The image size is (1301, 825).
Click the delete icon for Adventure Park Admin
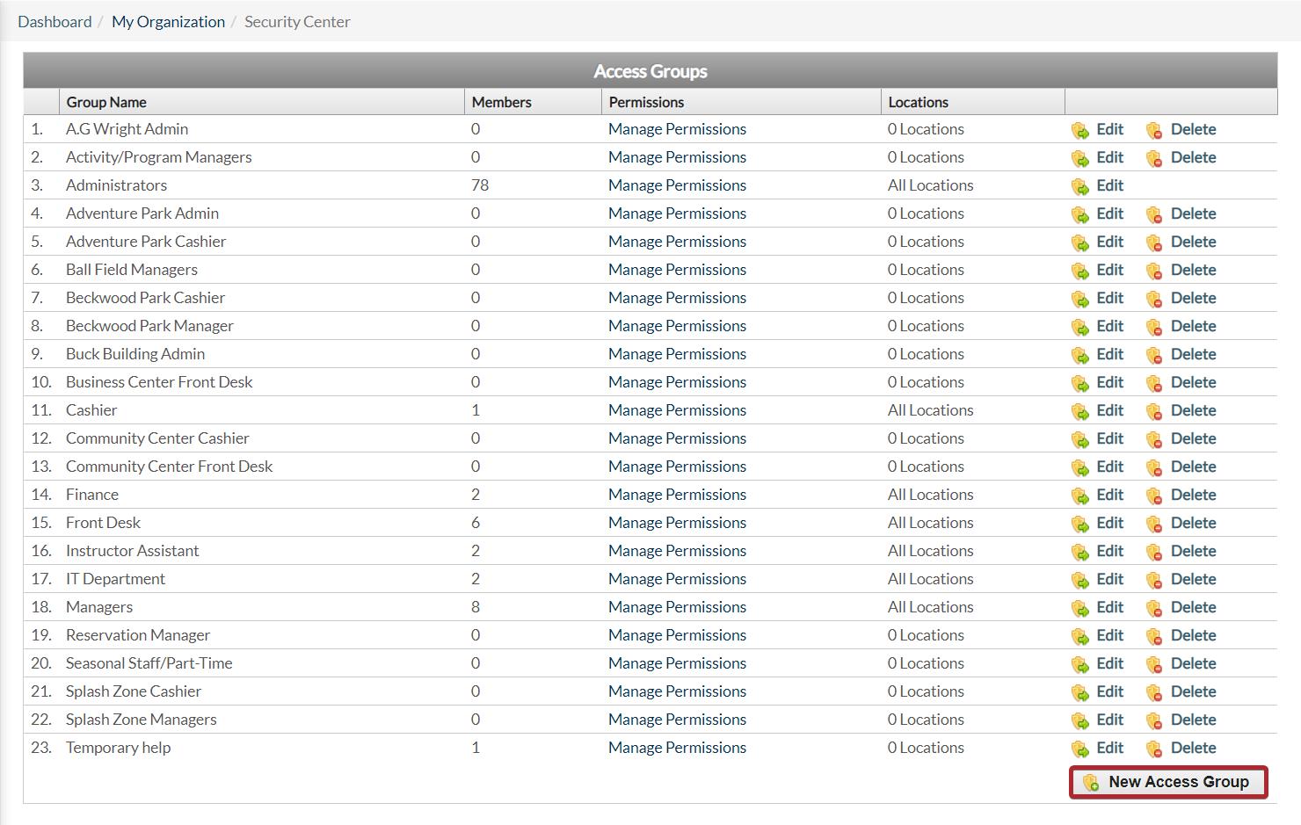(1154, 215)
